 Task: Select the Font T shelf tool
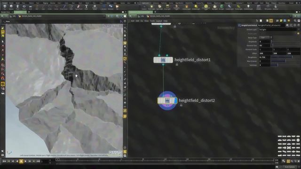coord(87,7)
